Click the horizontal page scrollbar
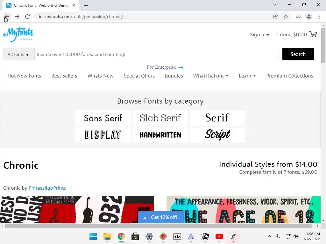Screen dimensions: 326x244 (159, 226)
